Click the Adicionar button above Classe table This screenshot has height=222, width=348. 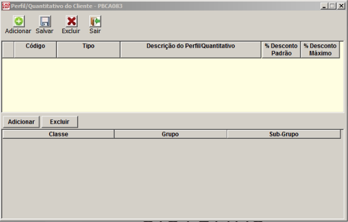click(21, 122)
